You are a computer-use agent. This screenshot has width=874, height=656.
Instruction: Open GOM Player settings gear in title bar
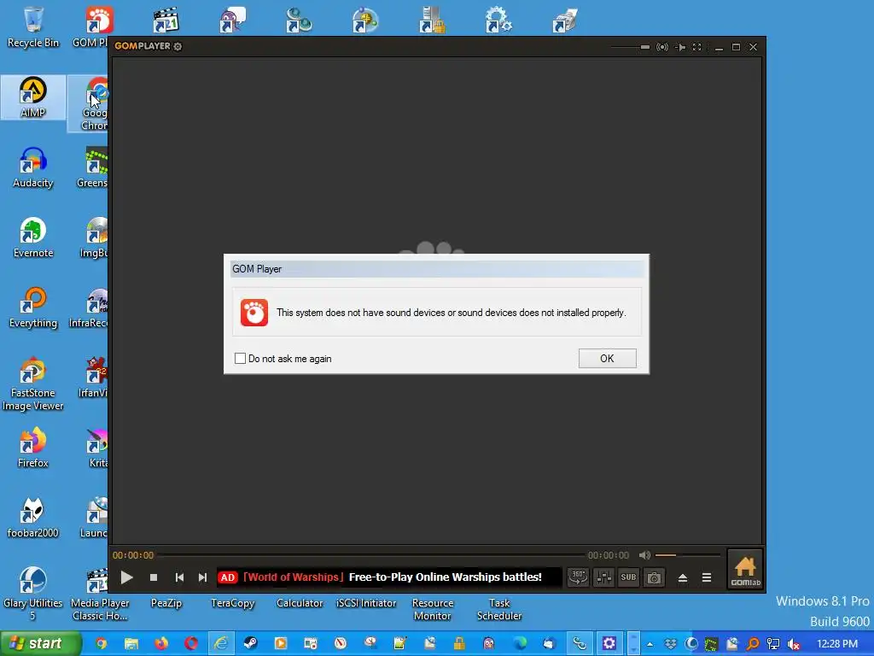click(x=178, y=46)
